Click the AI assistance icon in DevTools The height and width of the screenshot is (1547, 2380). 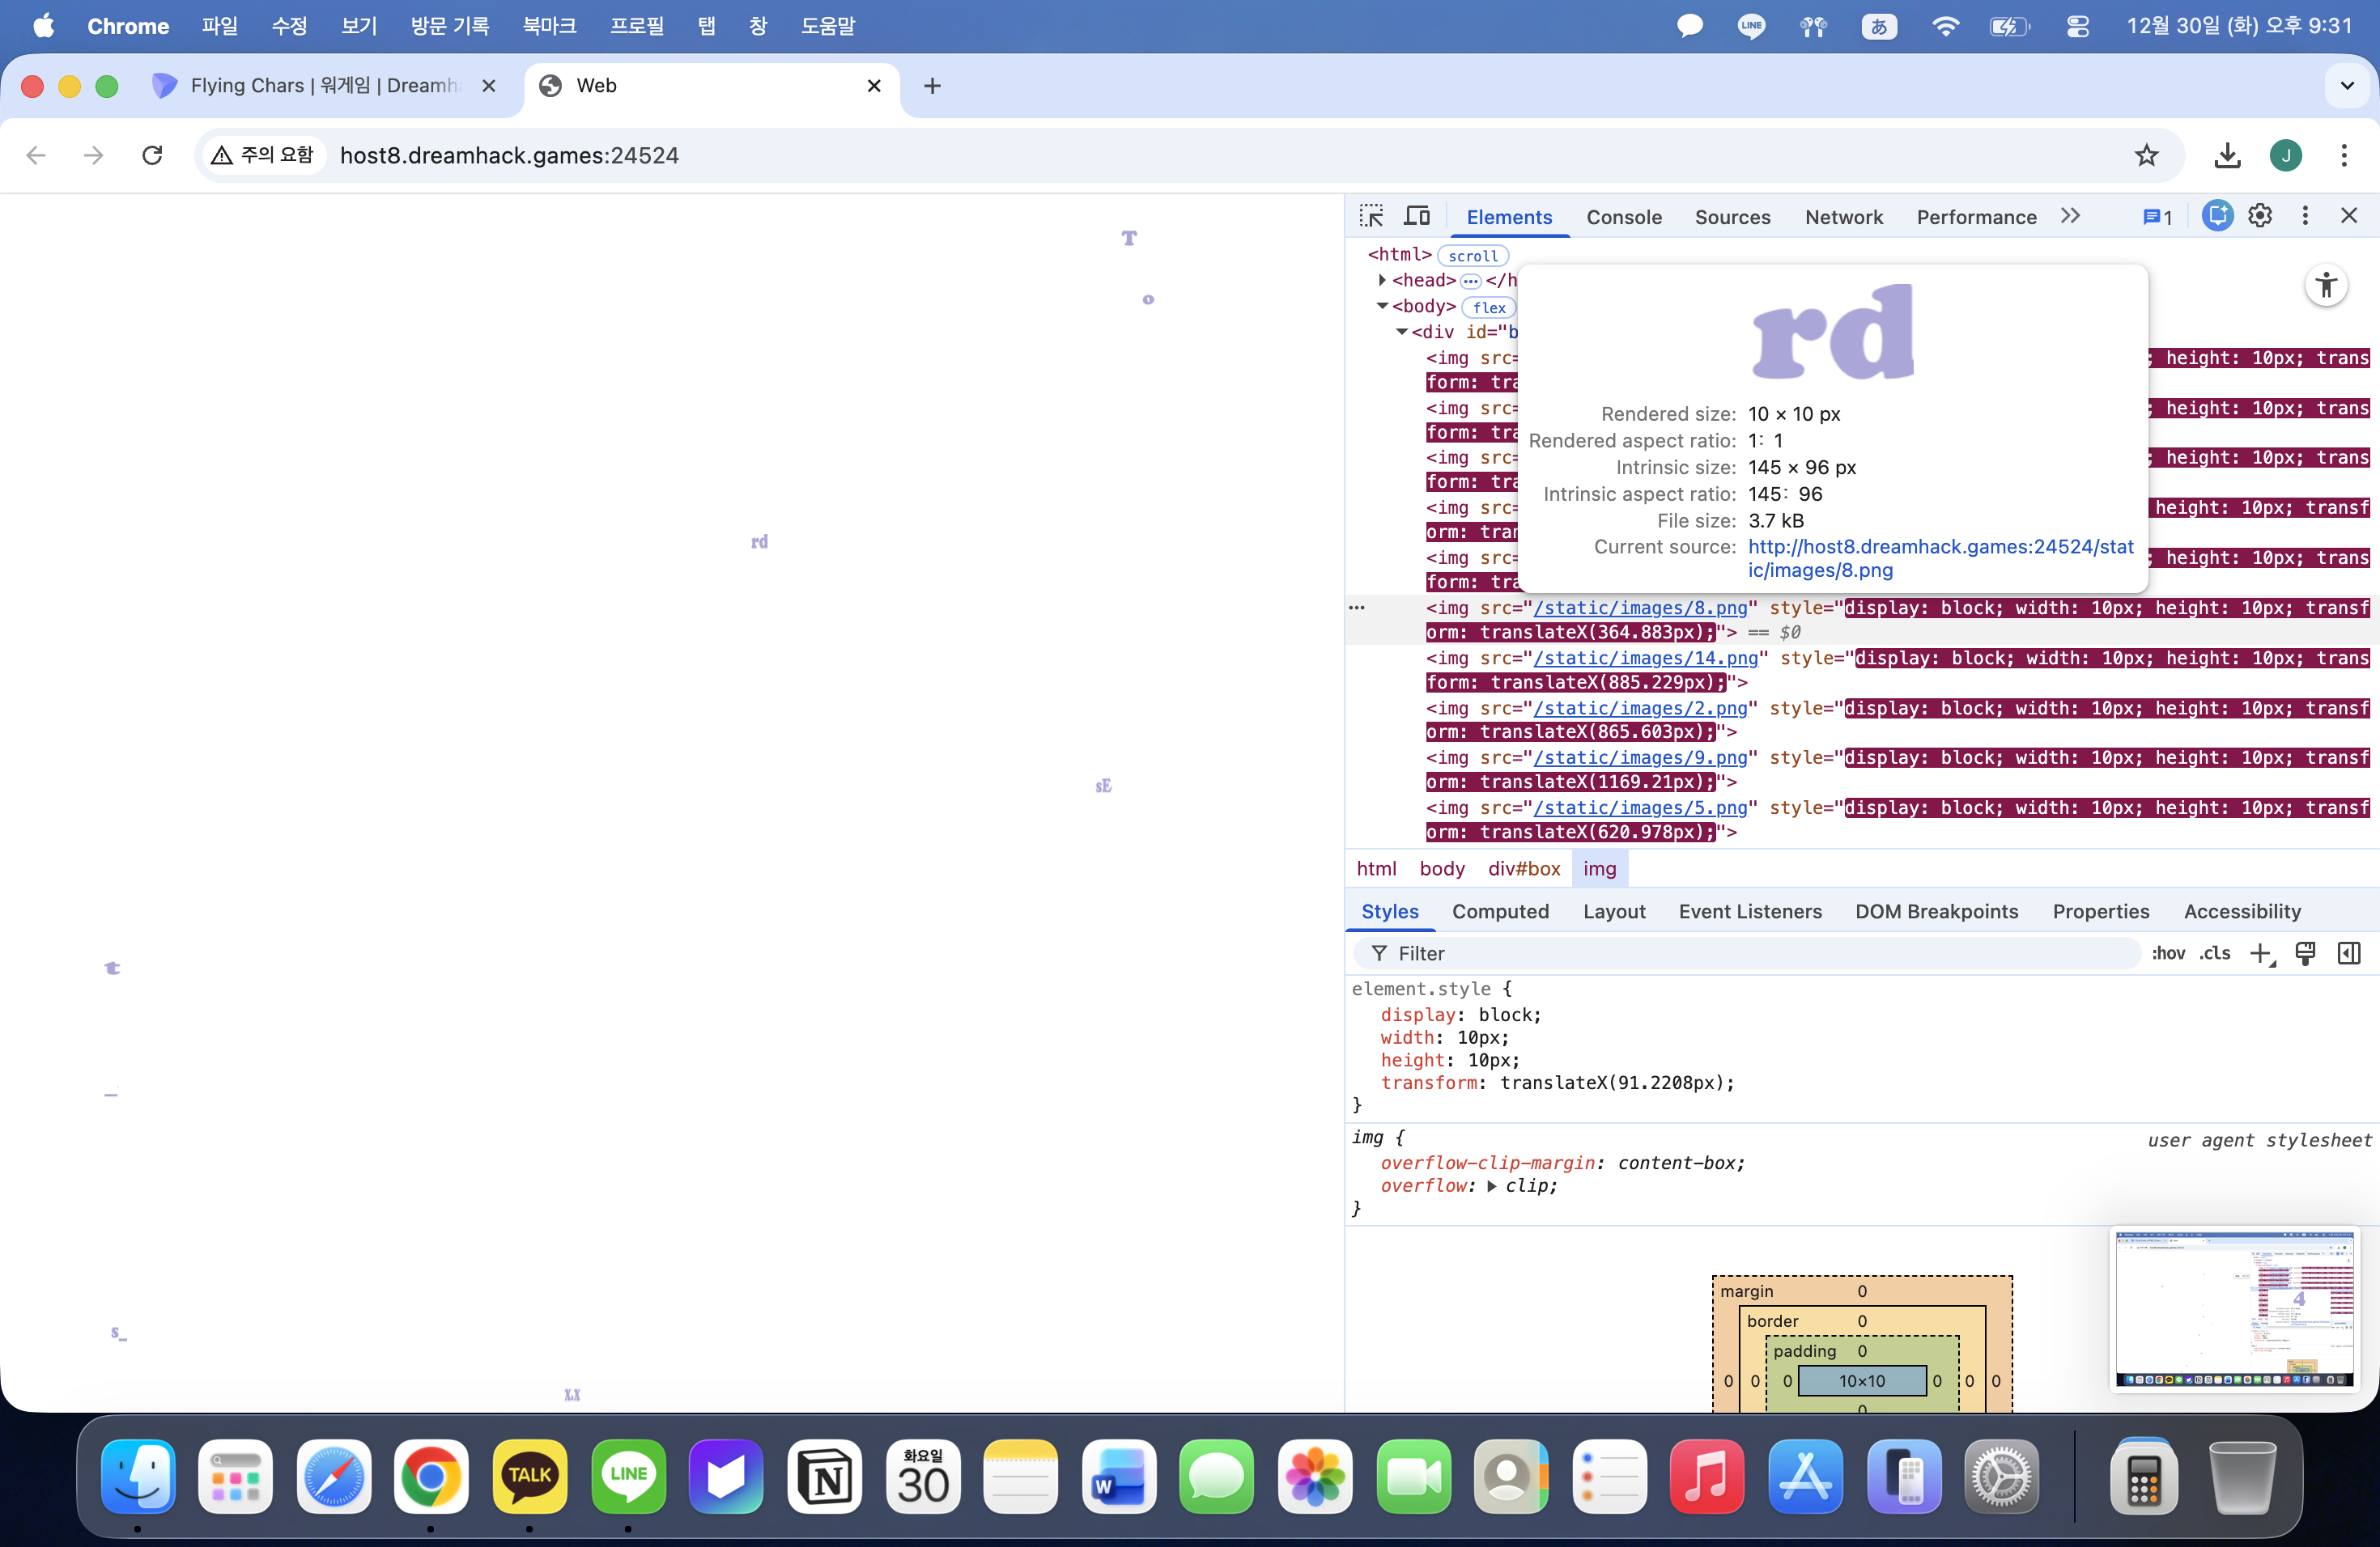(2216, 216)
